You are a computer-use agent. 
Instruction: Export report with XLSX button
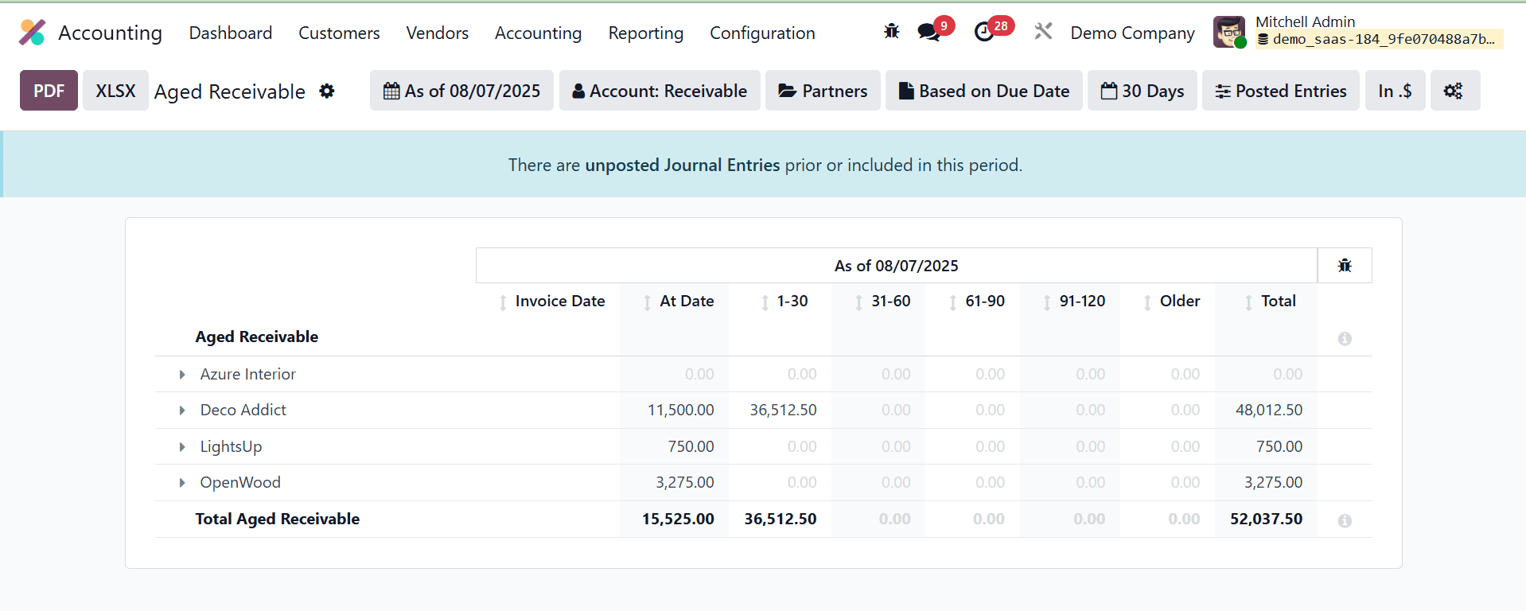pos(115,91)
